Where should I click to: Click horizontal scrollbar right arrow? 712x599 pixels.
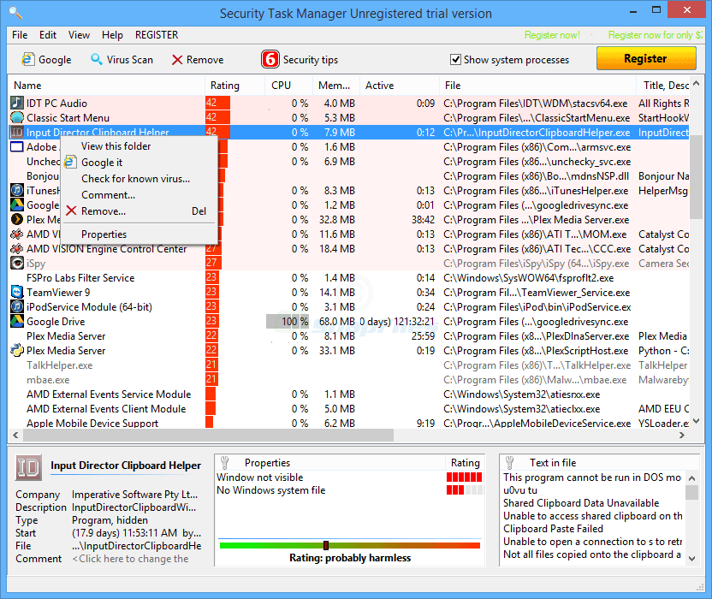click(681, 435)
